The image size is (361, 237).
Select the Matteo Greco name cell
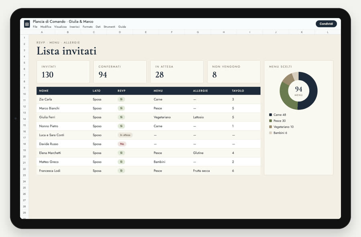(49, 162)
